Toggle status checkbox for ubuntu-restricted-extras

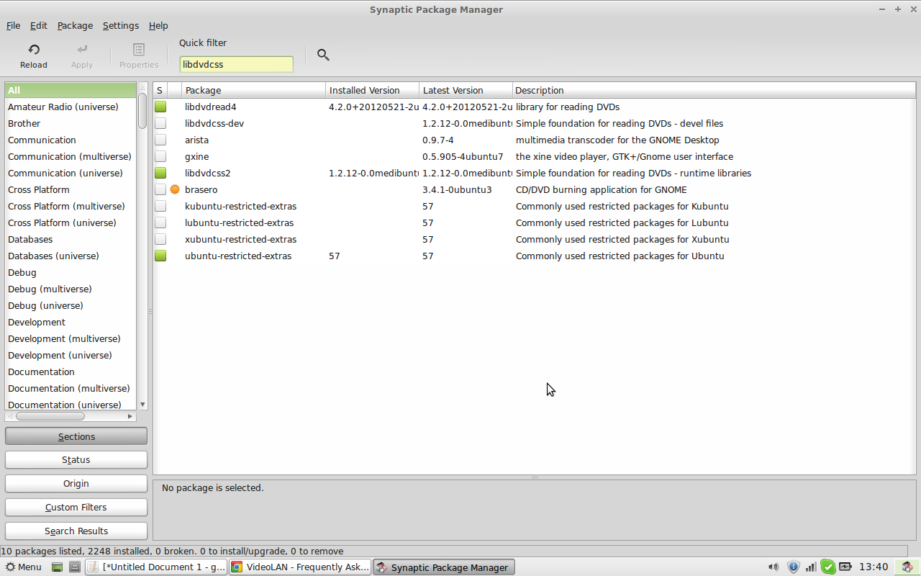click(x=160, y=256)
